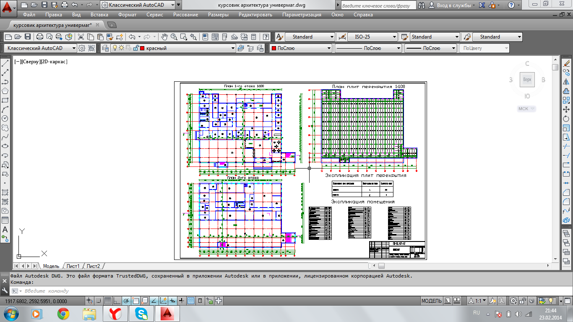The image size is (573, 322).
Task: Open the ISO-25 dimension style dropdown
Action: 372,36
